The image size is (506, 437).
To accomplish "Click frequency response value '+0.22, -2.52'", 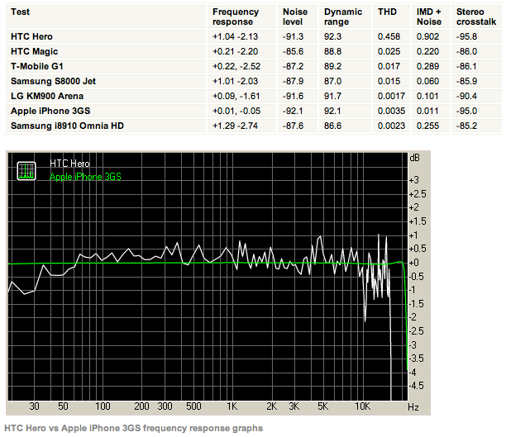I will pos(236,66).
